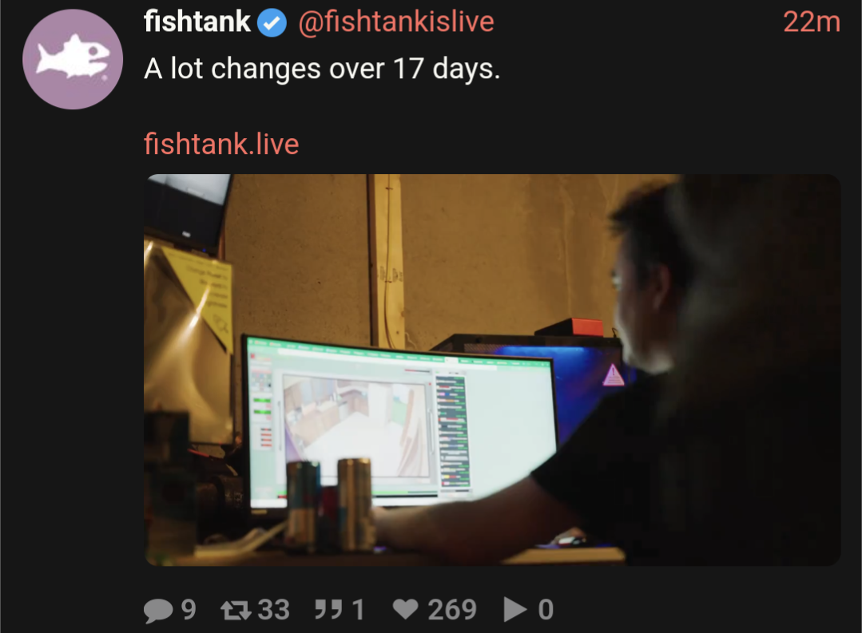
Task: Open the attached desk monitor video thumbnail
Action: tap(492, 370)
